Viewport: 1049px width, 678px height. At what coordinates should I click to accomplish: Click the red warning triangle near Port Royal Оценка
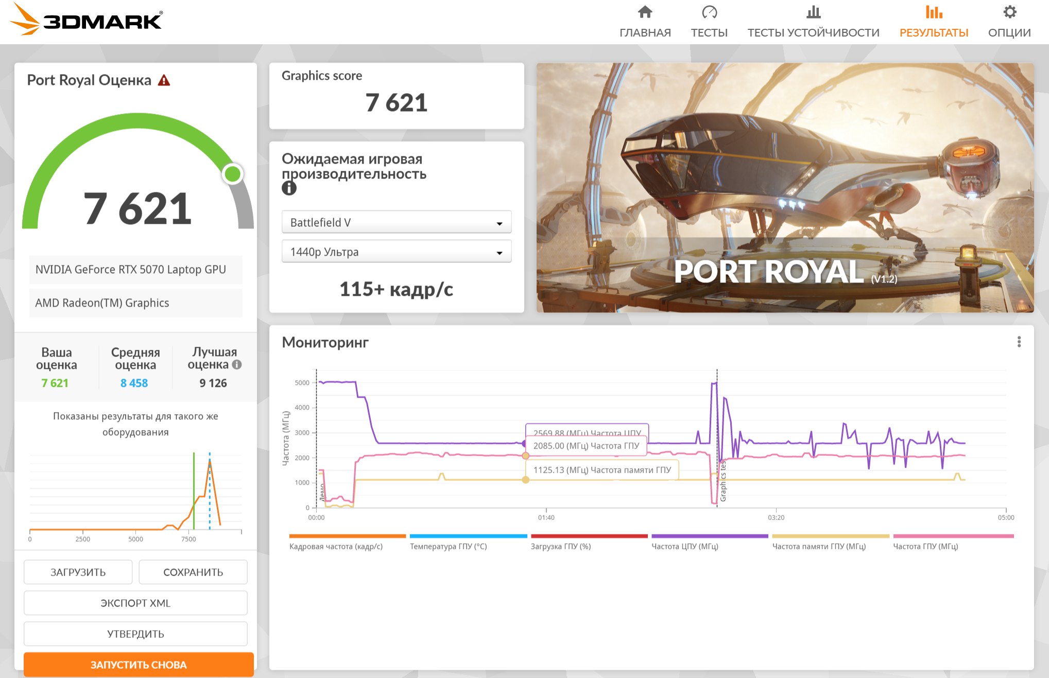[164, 81]
